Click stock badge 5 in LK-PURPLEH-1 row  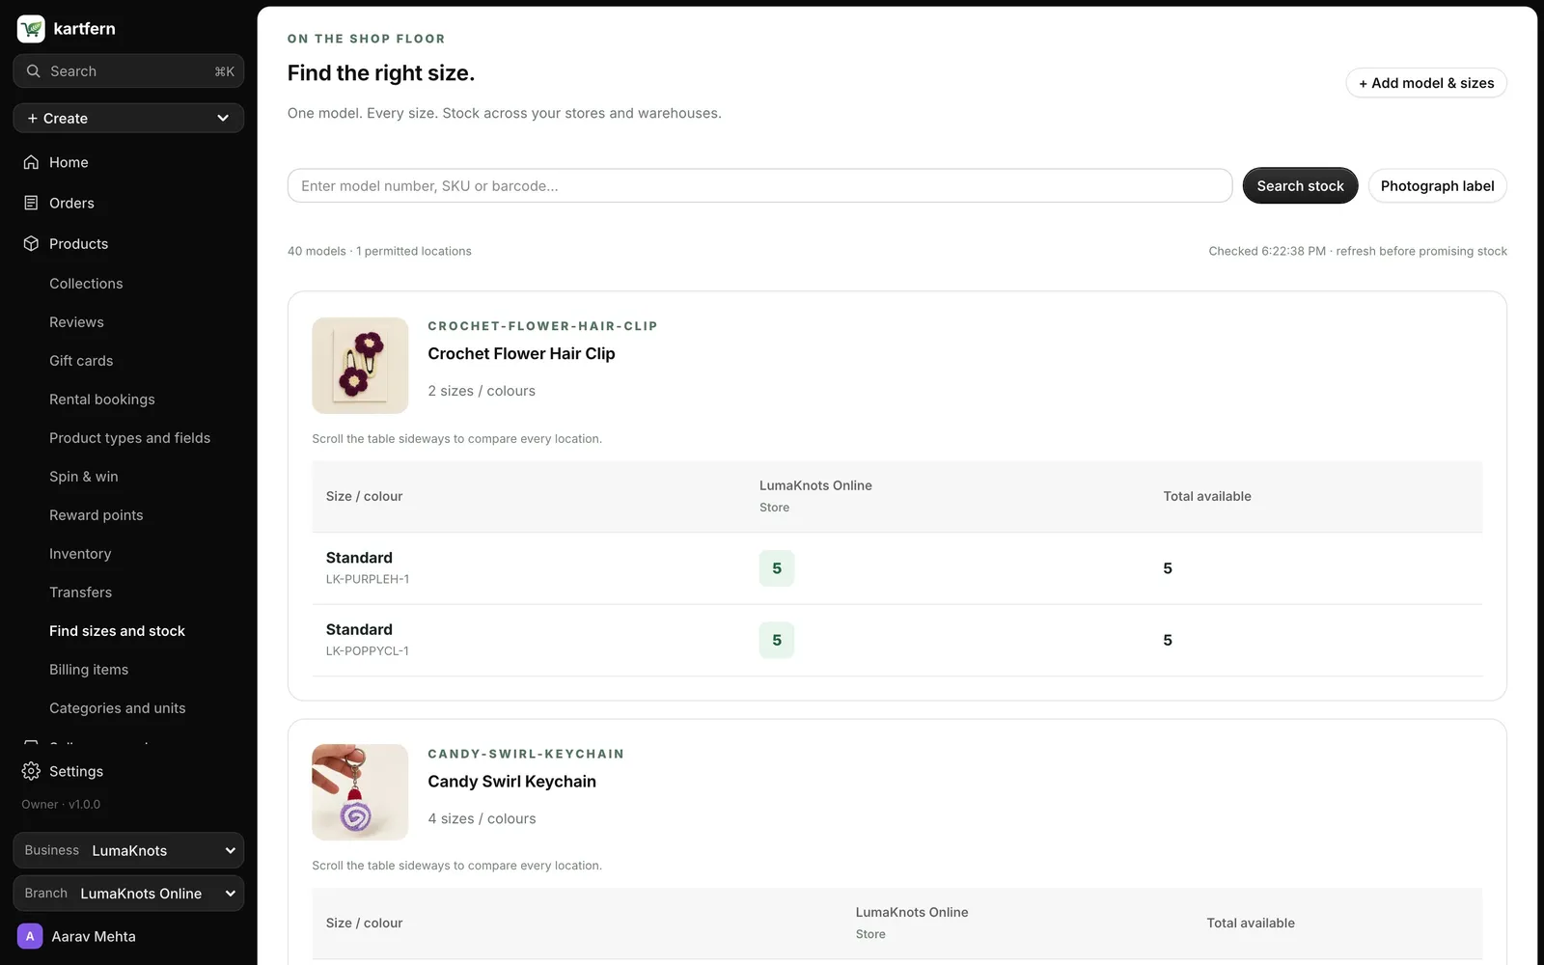(777, 568)
